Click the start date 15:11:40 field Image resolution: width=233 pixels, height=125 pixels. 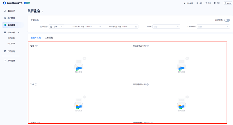(82, 27)
